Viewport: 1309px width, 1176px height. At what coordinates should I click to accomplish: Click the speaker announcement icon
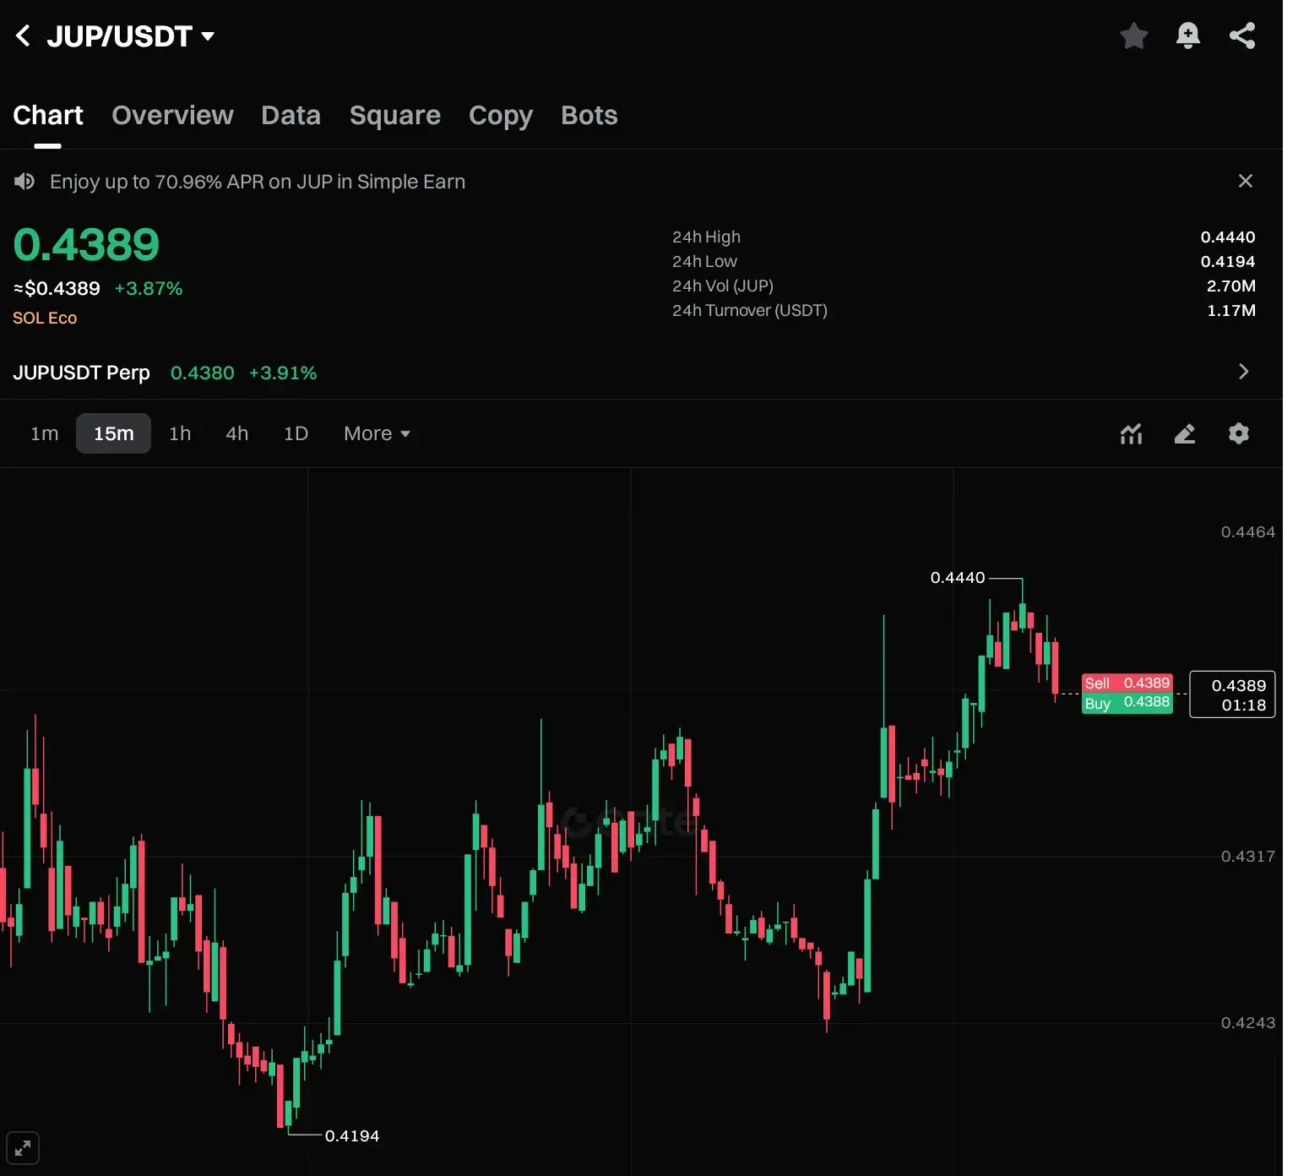click(24, 182)
